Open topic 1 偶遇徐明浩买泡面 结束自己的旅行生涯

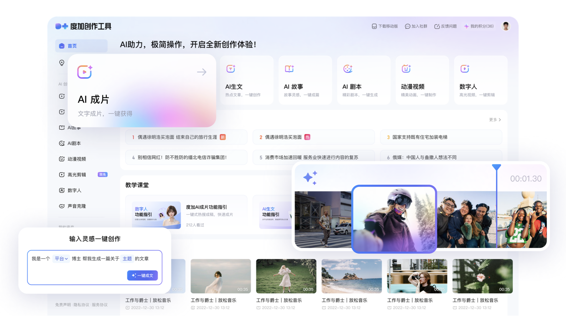coord(186,137)
